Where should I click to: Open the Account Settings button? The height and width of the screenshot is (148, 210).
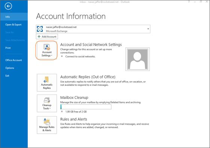click(47, 51)
